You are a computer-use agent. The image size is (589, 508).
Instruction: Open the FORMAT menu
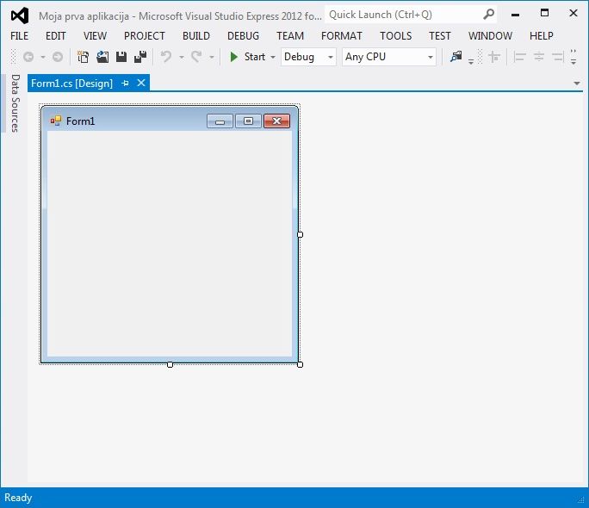(342, 36)
